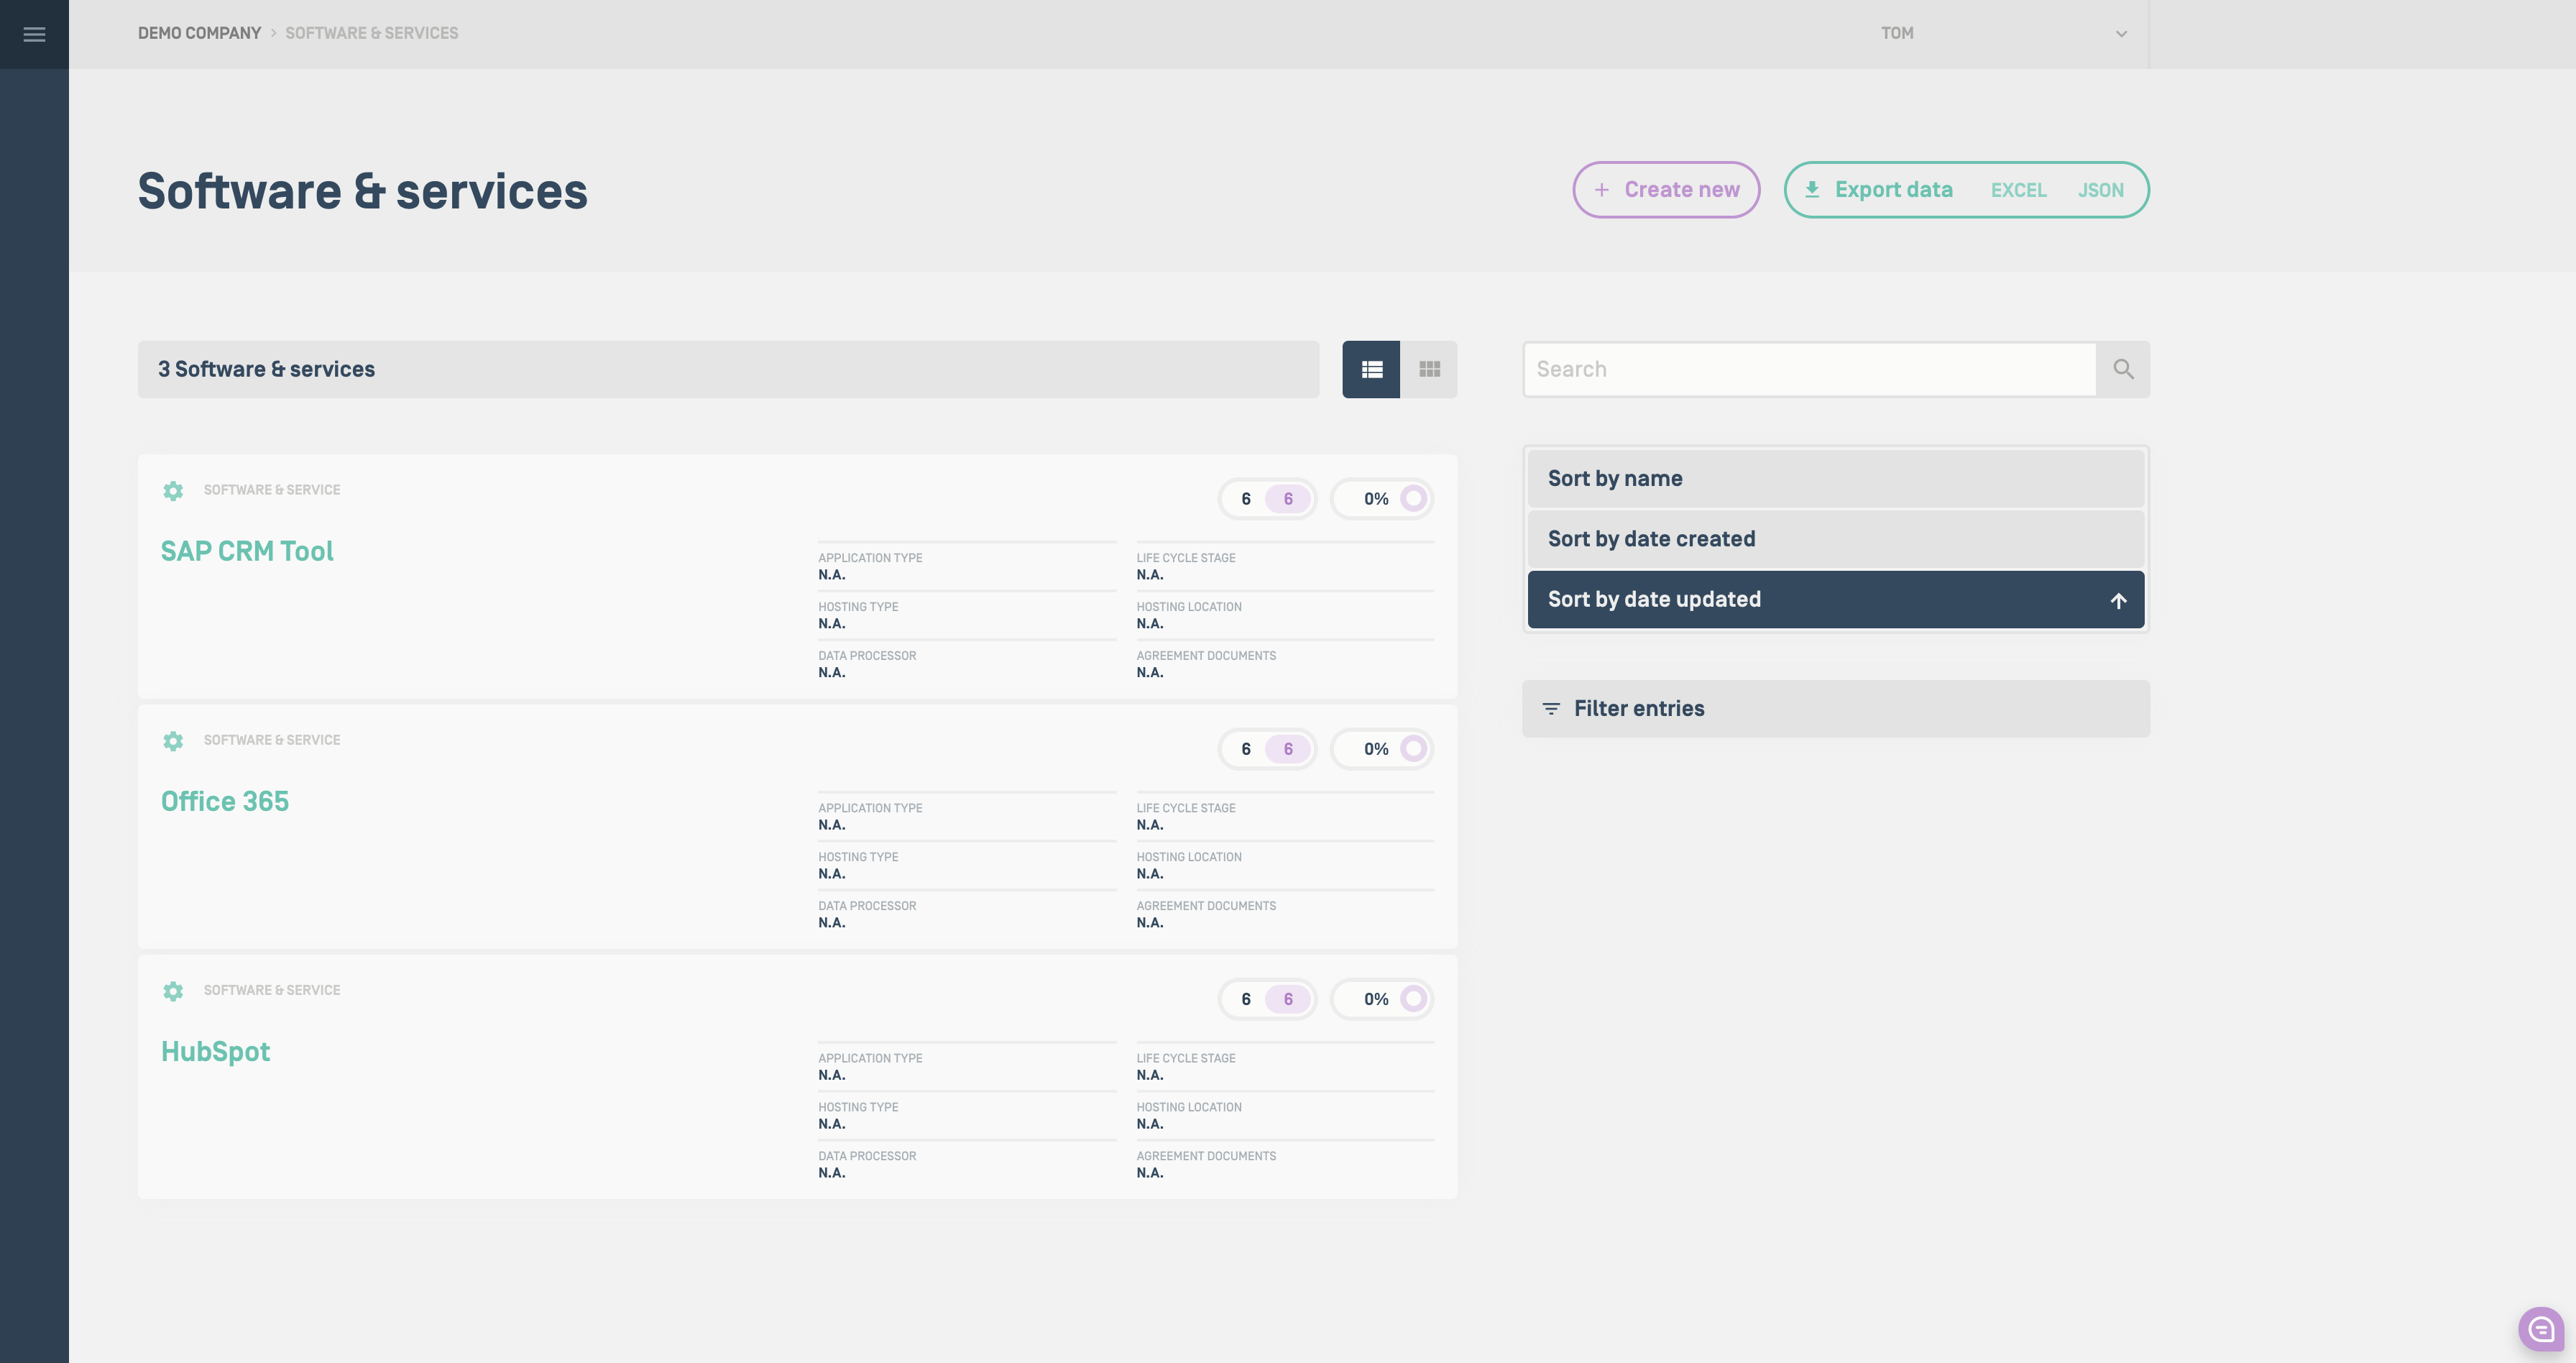Viewport: 2576px width, 1363px height.
Task: Switch to list view layout
Action: [x=1371, y=369]
